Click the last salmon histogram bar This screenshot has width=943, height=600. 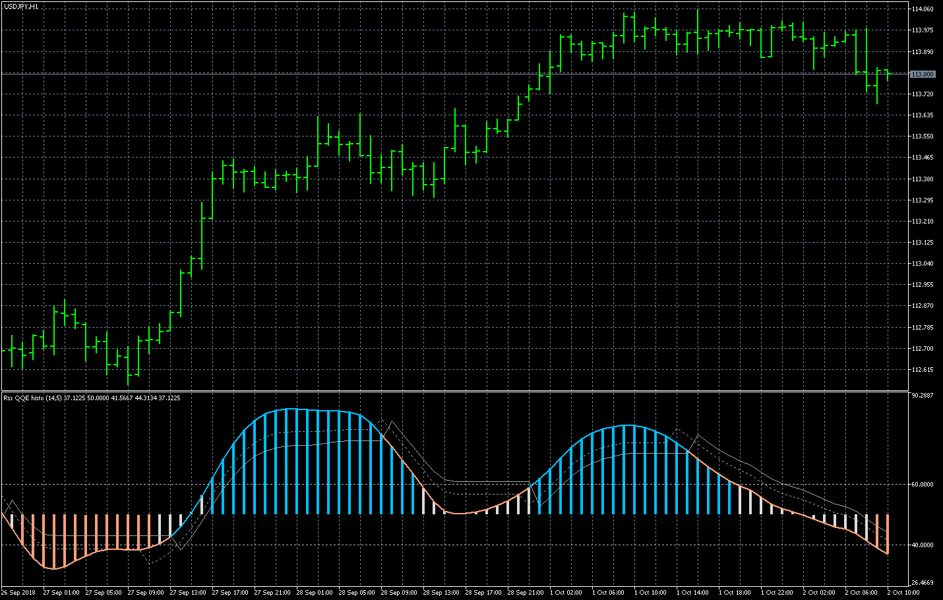(888, 534)
